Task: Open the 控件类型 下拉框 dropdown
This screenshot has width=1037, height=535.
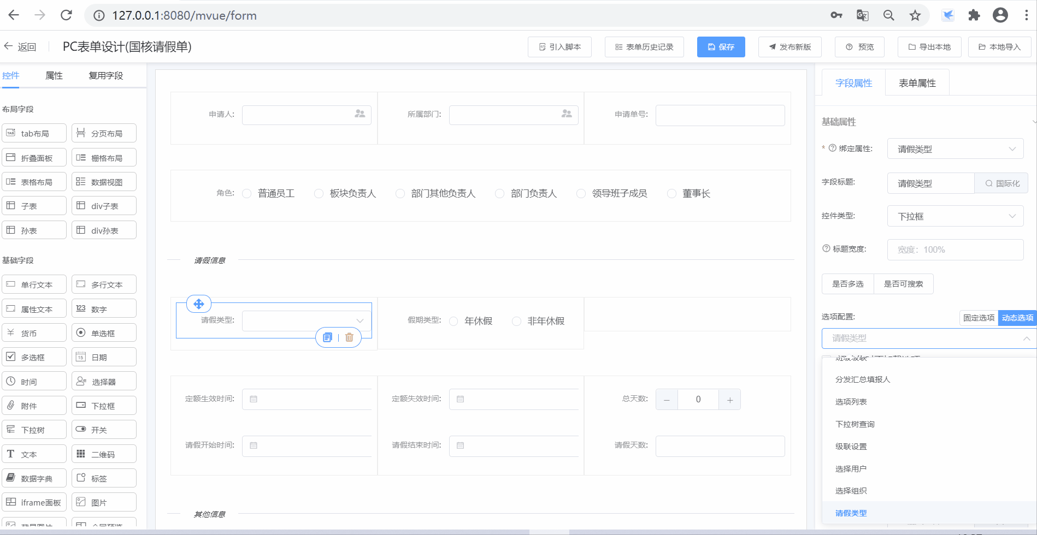Action: [955, 217]
